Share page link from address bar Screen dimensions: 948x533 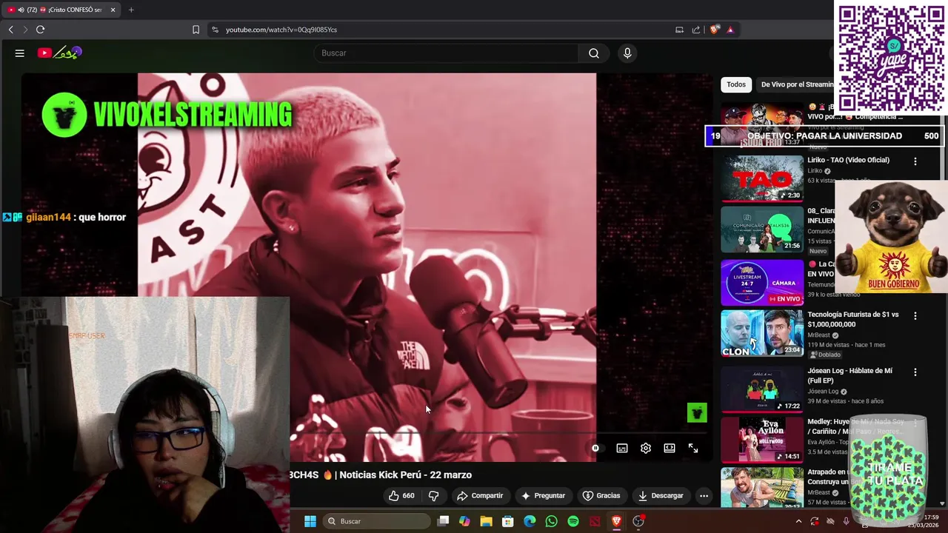(x=696, y=30)
